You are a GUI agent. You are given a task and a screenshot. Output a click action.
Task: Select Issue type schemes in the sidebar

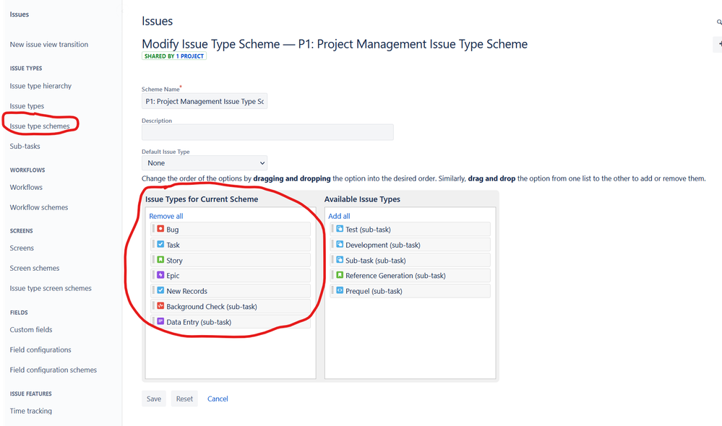point(40,126)
